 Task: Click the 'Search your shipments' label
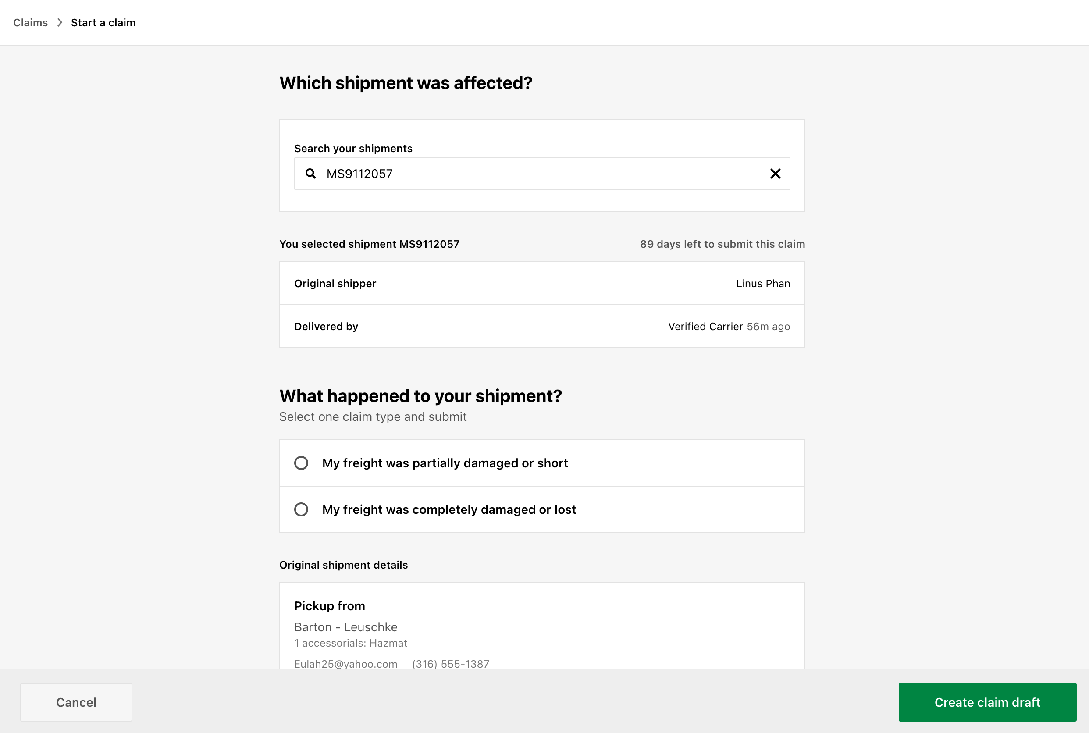click(x=353, y=148)
